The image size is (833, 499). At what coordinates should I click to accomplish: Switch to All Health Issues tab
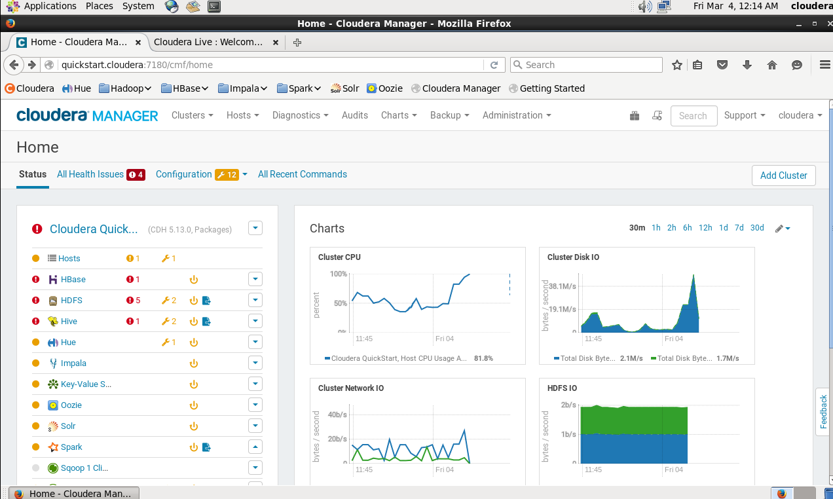point(101,175)
